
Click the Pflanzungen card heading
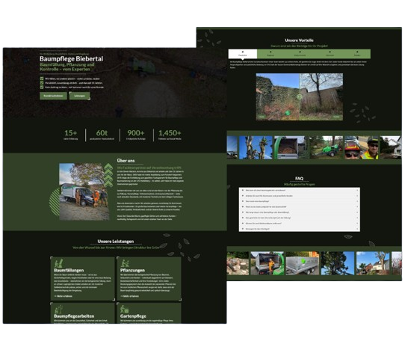132,271
